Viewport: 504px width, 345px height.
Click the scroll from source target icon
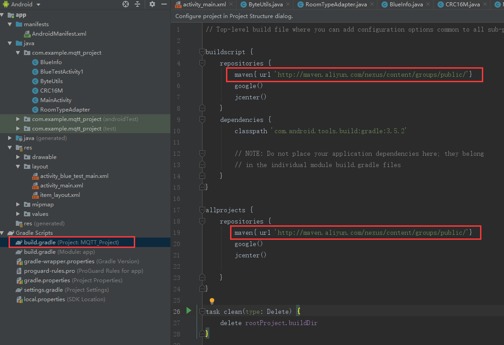click(x=126, y=4)
